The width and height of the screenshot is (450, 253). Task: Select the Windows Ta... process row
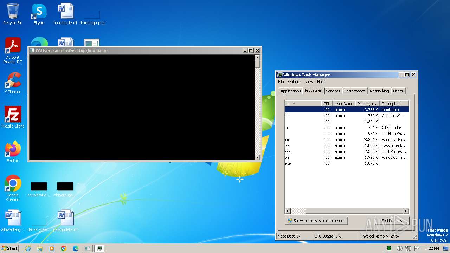pos(347,157)
